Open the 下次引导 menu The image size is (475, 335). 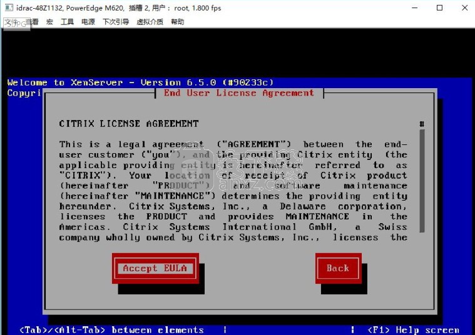[116, 22]
